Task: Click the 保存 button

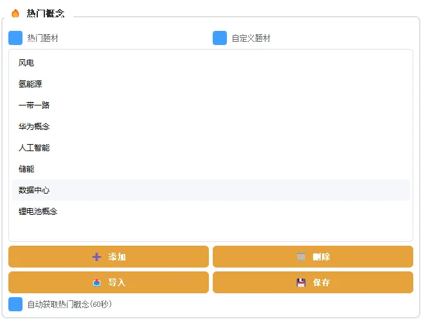Action: [x=313, y=282]
